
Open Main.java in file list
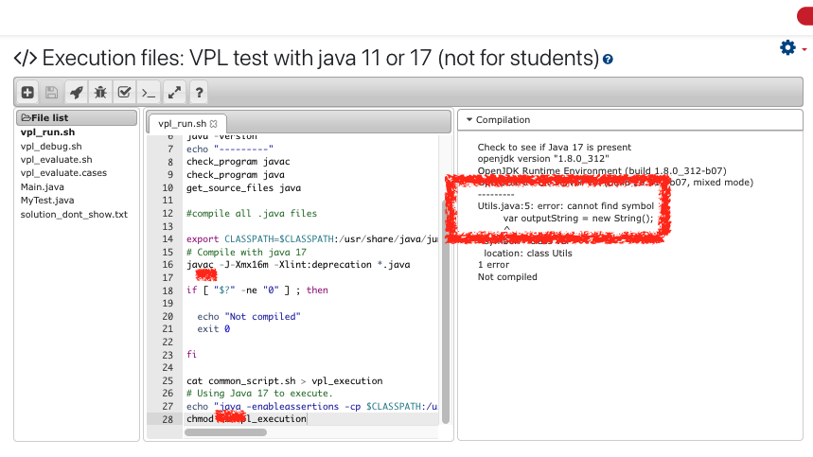[42, 186]
